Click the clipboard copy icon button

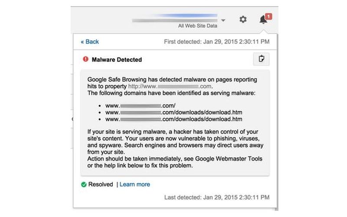261,59
